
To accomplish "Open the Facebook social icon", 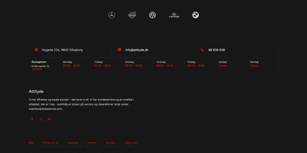I will [x=32, y=119].
